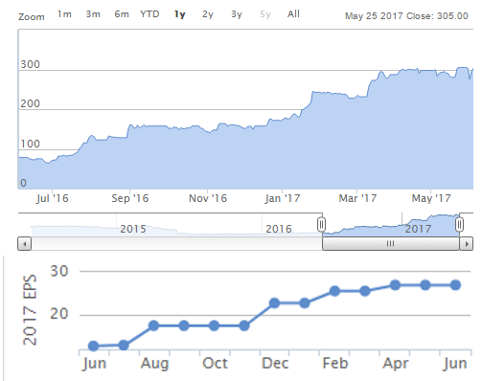The image size is (482, 381).
Task: Click the 2016 area in navigator
Action: tap(279, 229)
